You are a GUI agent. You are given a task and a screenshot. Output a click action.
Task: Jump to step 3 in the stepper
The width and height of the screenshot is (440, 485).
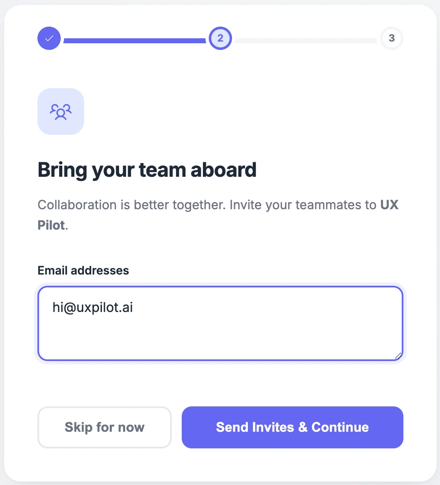pos(391,38)
